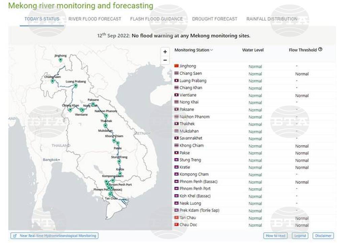Click the Jinghong map marker
337x243 pixels.
[61, 60]
